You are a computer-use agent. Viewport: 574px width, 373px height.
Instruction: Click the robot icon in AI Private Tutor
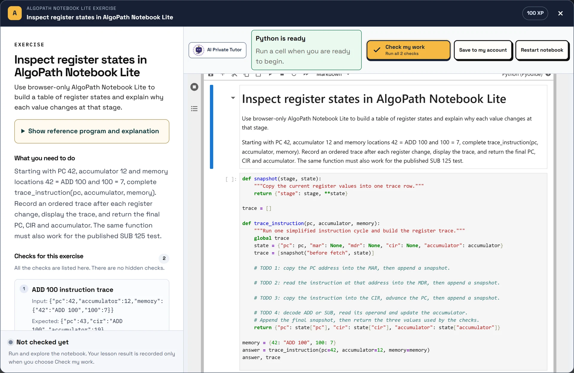pyautogui.click(x=199, y=50)
